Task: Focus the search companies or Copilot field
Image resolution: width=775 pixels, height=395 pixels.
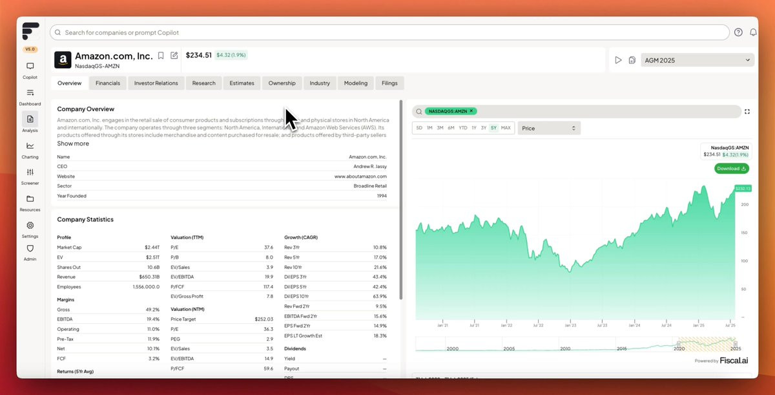Action: (x=389, y=32)
